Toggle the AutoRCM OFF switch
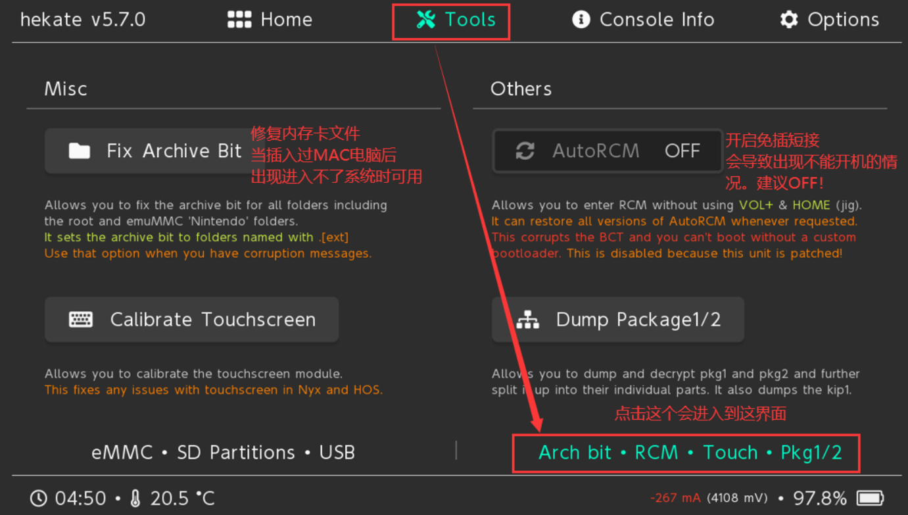Image resolution: width=908 pixels, height=515 pixels. coord(682,151)
